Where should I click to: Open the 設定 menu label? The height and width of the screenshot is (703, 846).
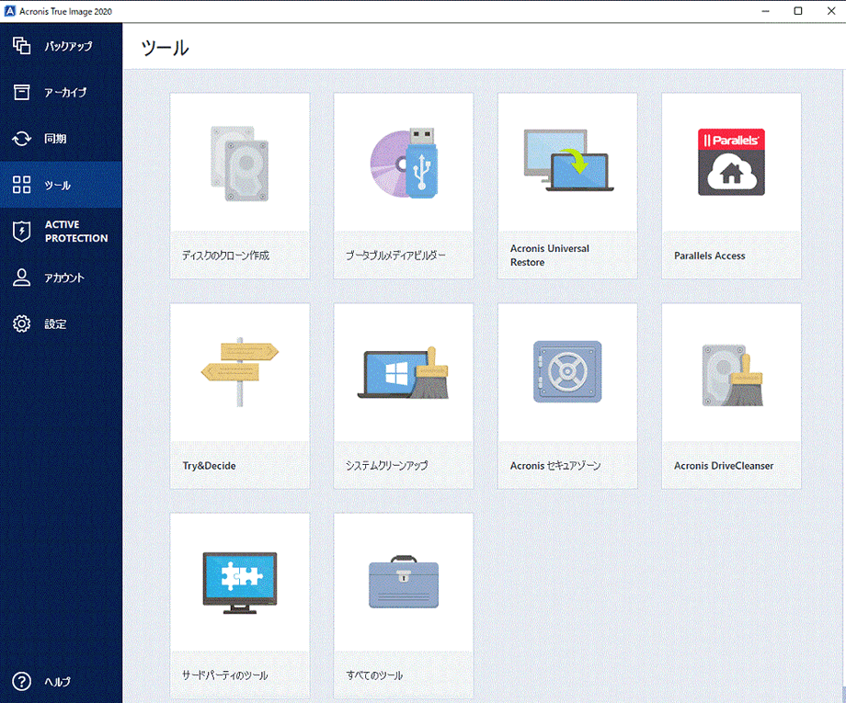click(x=55, y=324)
